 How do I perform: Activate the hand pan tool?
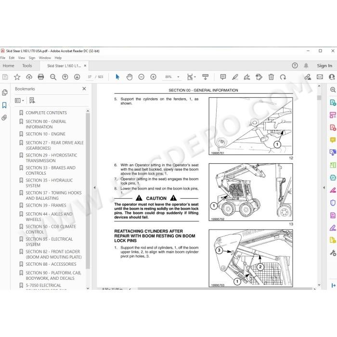point(130,77)
